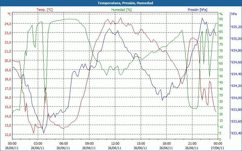This screenshot has height=151, width=242.
Task: Click the chart title Temperatura, Presión, Humedad
Action: point(125,3)
